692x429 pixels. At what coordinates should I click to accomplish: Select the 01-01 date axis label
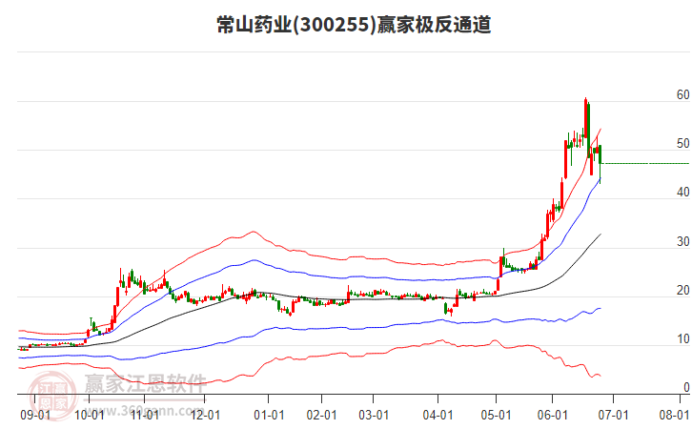click(x=269, y=416)
